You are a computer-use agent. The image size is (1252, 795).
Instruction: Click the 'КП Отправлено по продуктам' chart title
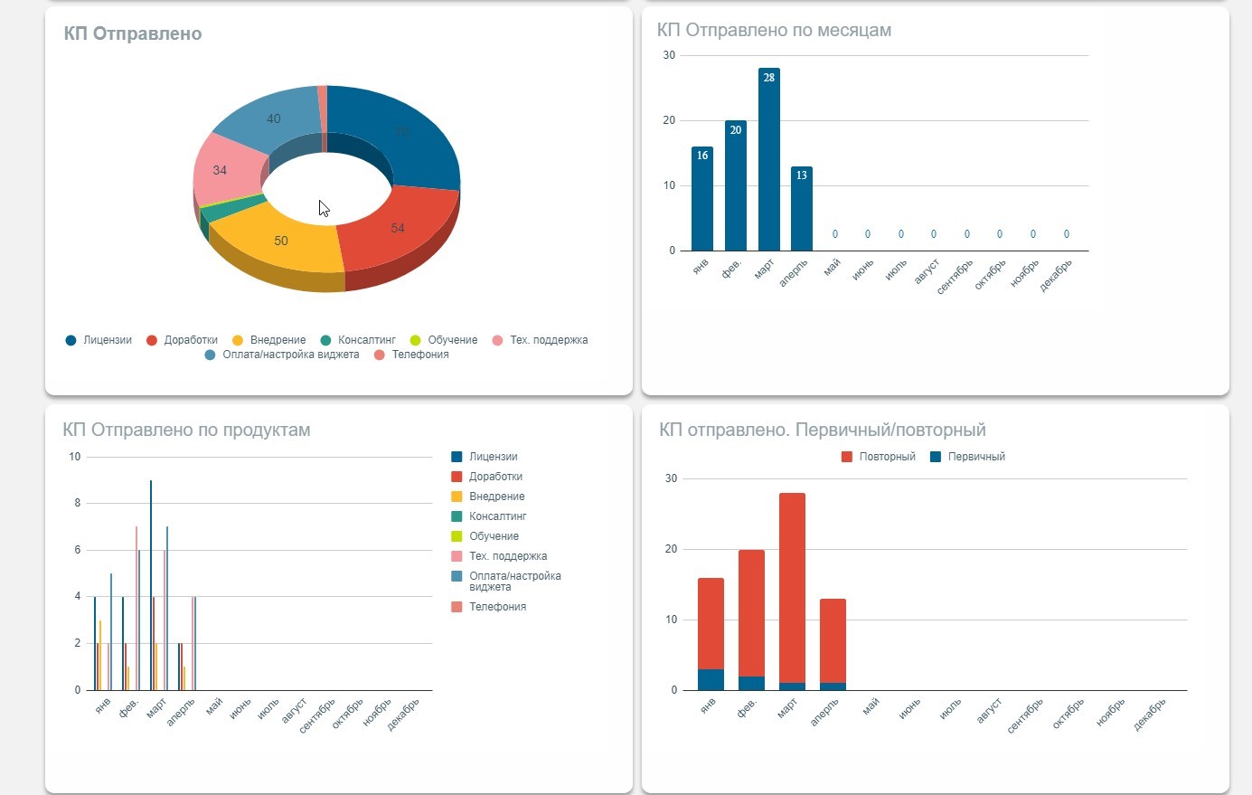tap(186, 430)
